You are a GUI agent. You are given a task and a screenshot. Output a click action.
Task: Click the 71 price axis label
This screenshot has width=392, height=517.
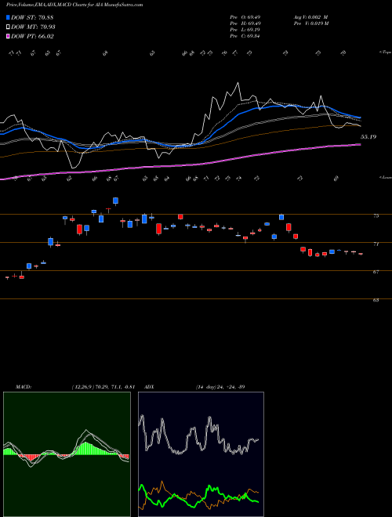[x=376, y=244]
